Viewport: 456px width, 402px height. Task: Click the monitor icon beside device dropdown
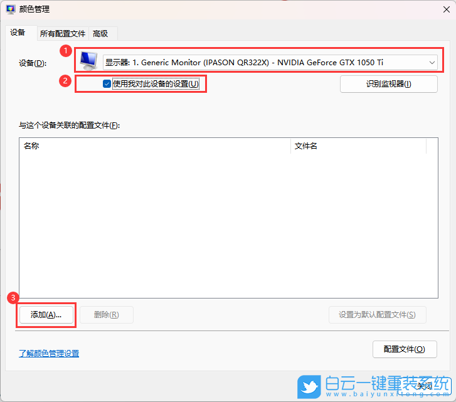click(88, 61)
